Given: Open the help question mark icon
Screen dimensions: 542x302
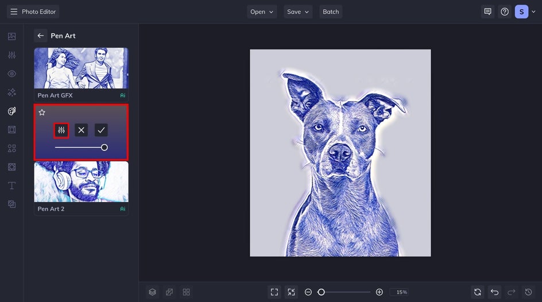Looking at the screenshot, I should (x=505, y=11).
